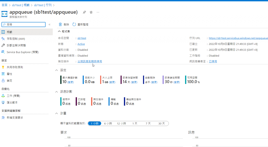This screenshot has height=147, width=268.
Task: Open the queue URL link
Action: click(x=238, y=38)
